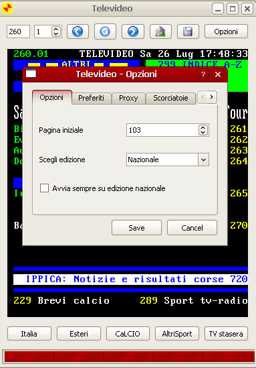Cancel the options dialog

(192, 228)
